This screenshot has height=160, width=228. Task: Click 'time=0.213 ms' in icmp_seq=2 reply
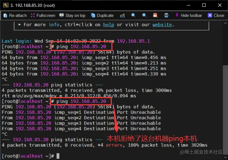(148, 63)
